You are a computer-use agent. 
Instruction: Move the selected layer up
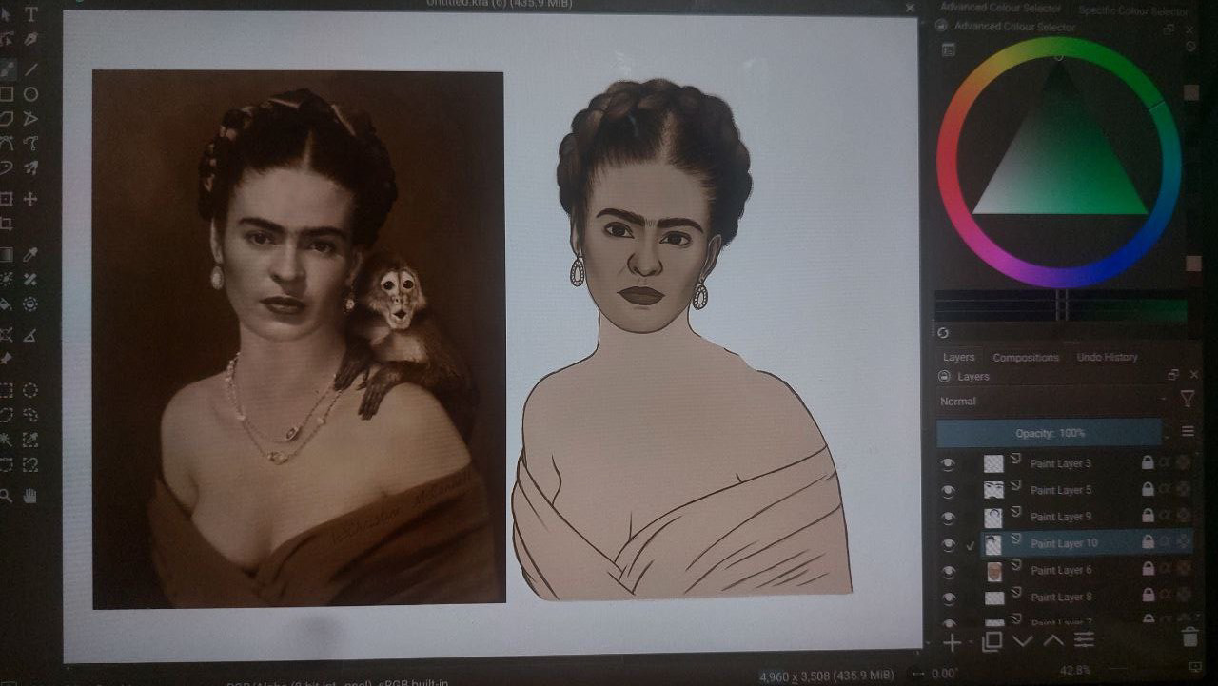pyautogui.click(x=1053, y=640)
